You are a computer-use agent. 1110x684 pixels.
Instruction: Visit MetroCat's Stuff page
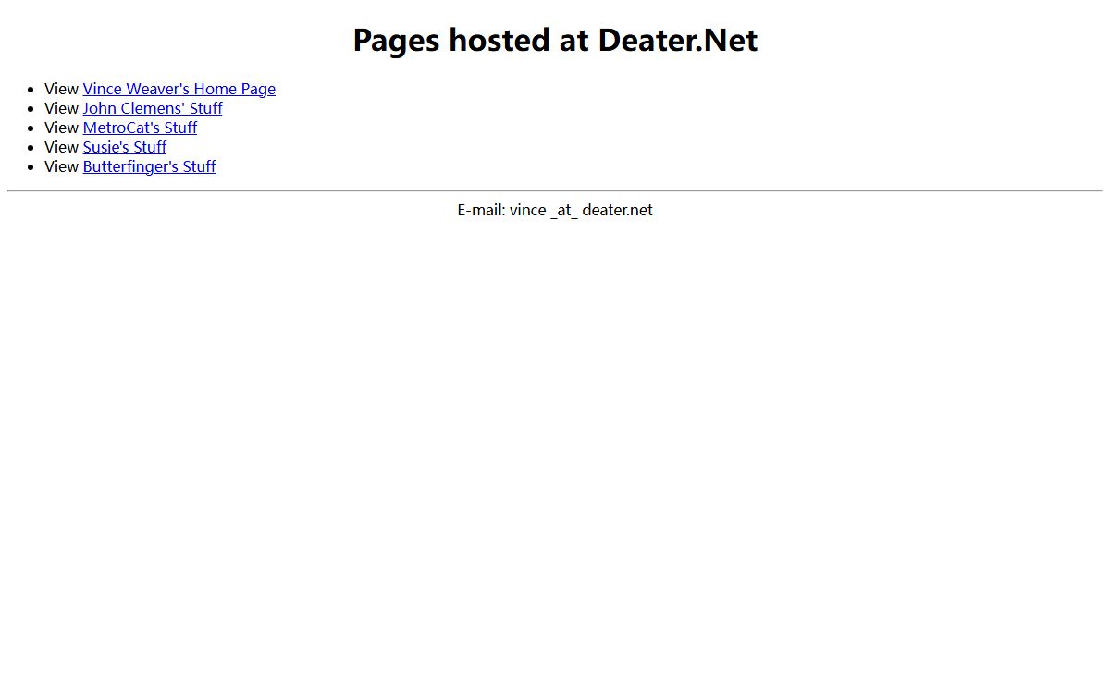click(x=140, y=128)
